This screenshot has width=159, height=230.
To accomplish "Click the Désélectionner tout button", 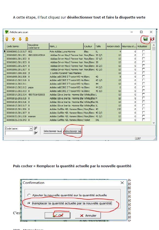I will 73,131.
